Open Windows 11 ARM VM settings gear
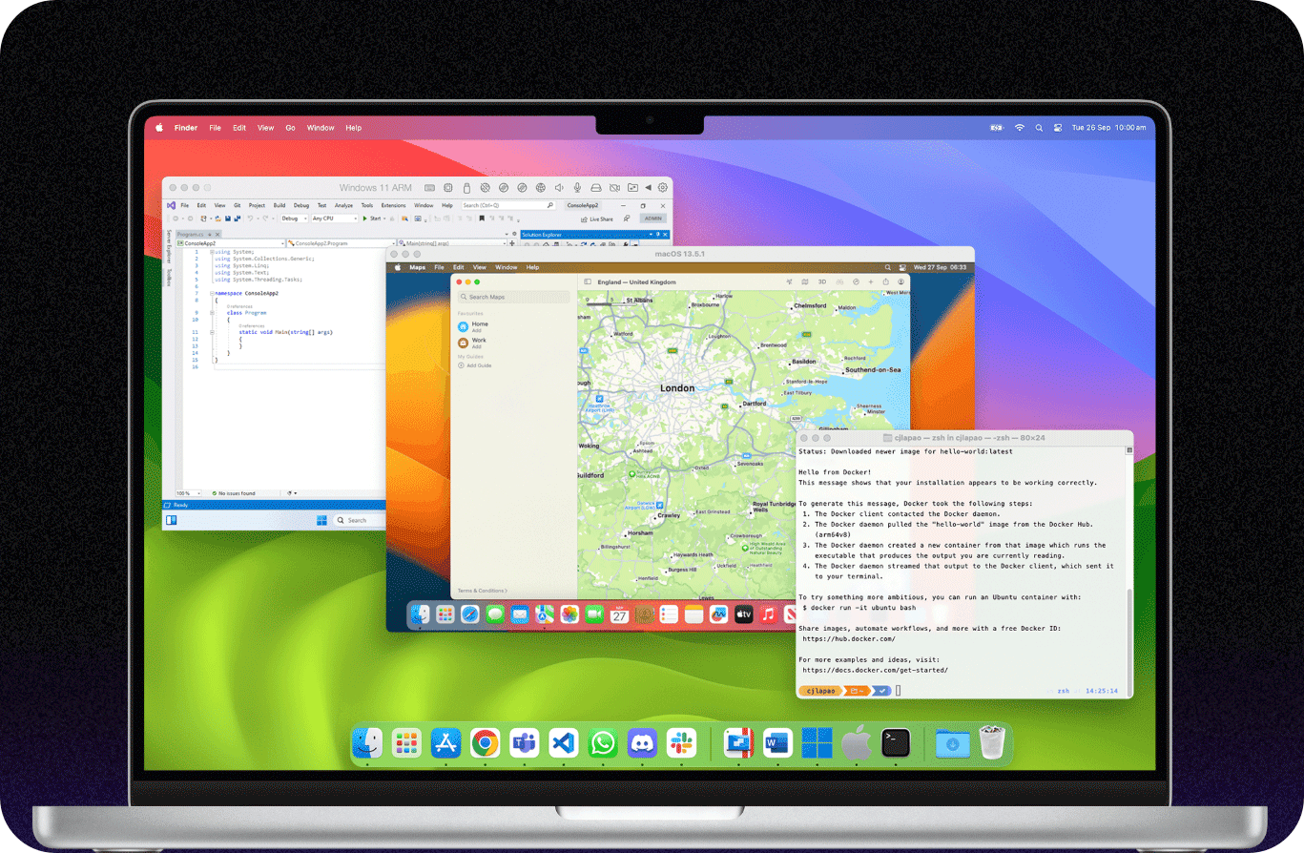The width and height of the screenshot is (1304, 853). click(x=662, y=188)
